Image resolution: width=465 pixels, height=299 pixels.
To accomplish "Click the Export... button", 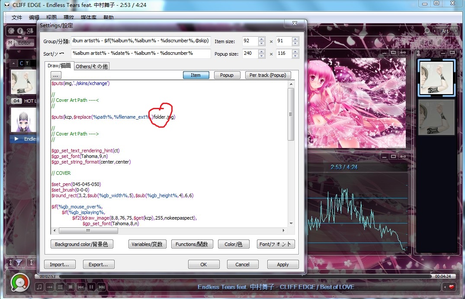I will coord(99,264).
